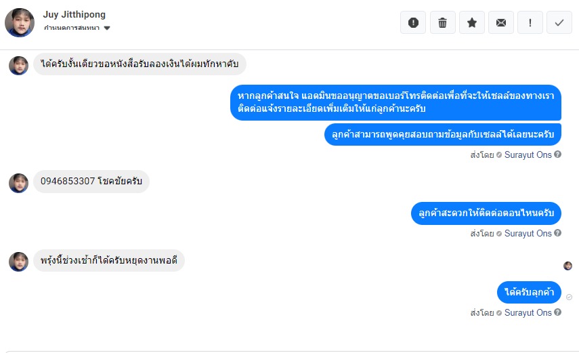Click the help icon beside the topmost Surayut Ons

(x=558, y=154)
